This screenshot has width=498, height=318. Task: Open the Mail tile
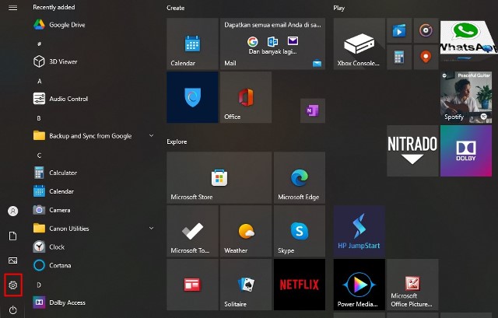point(272,44)
